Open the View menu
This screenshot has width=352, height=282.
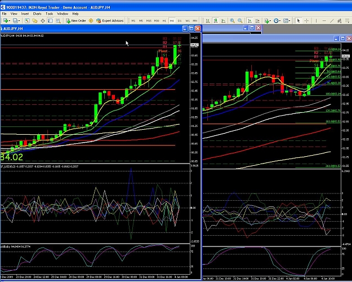14,14
